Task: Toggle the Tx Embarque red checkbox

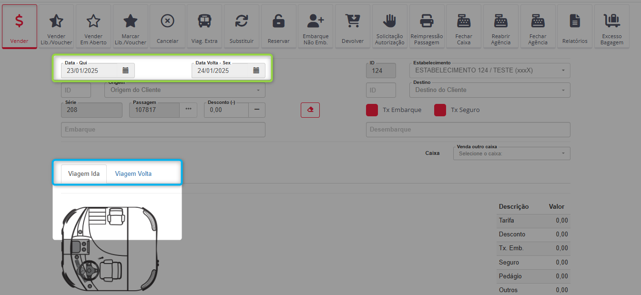Action: click(x=372, y=110)
